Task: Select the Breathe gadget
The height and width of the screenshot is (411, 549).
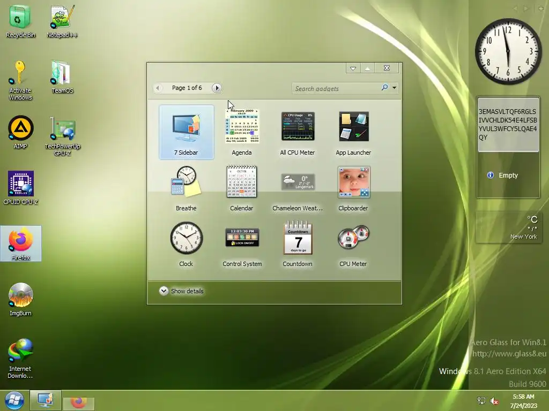Action: click(x=186, y=188)
